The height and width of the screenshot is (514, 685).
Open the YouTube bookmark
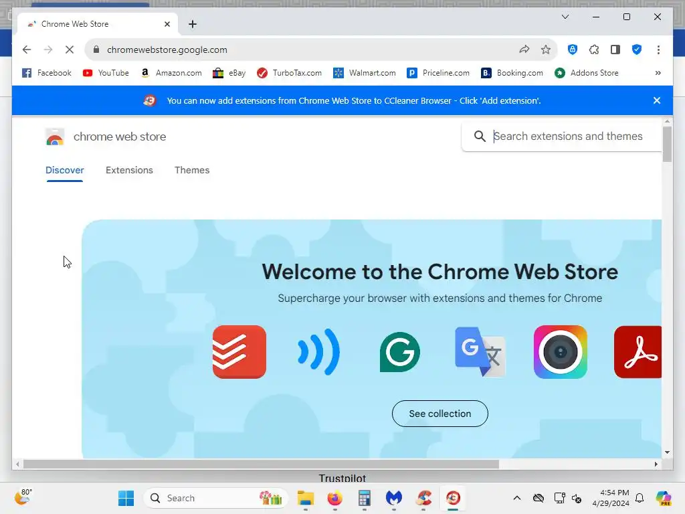[106, 73]
